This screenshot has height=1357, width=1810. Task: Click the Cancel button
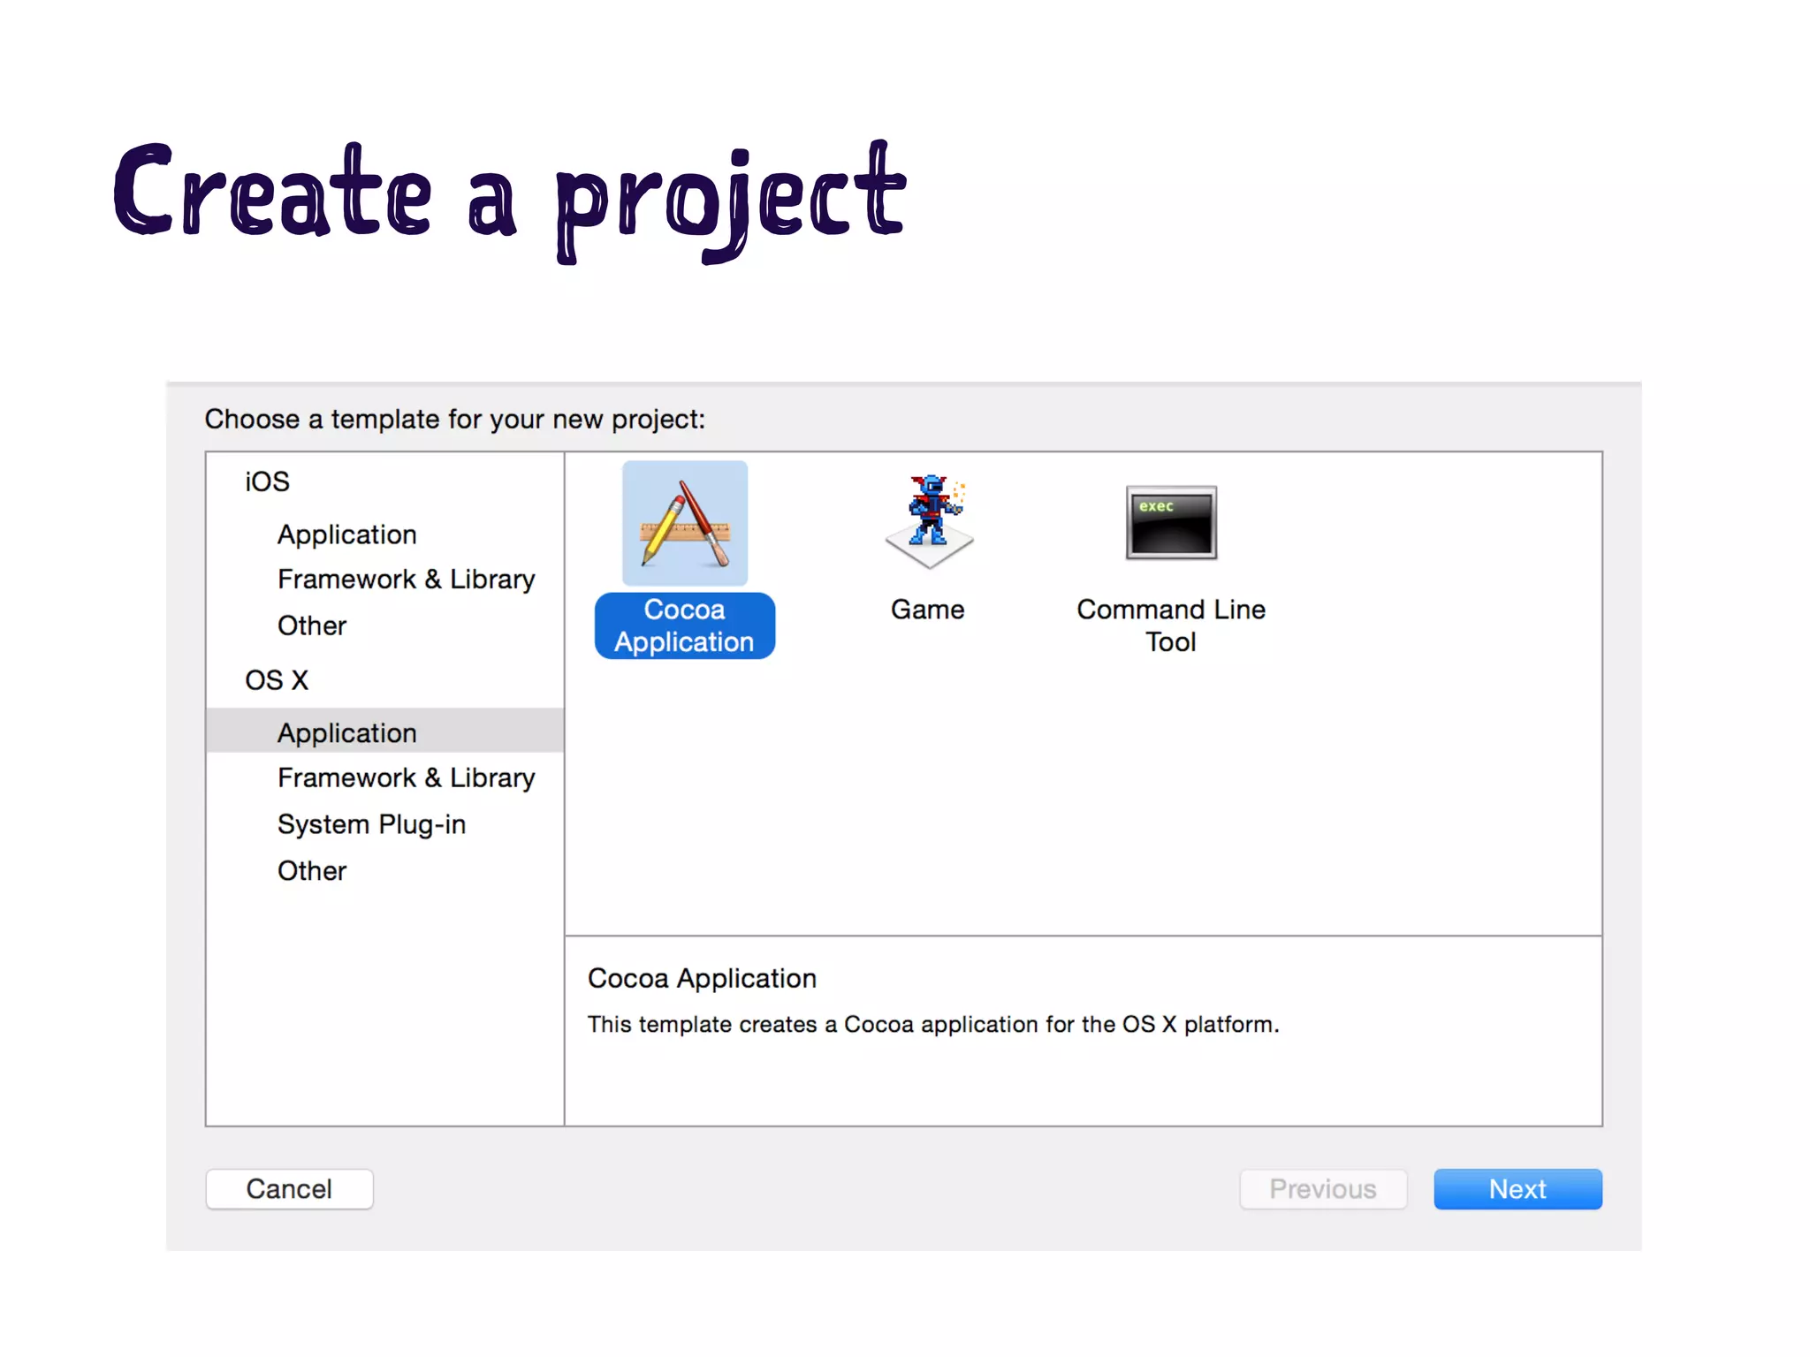[x=290, y=1189]
